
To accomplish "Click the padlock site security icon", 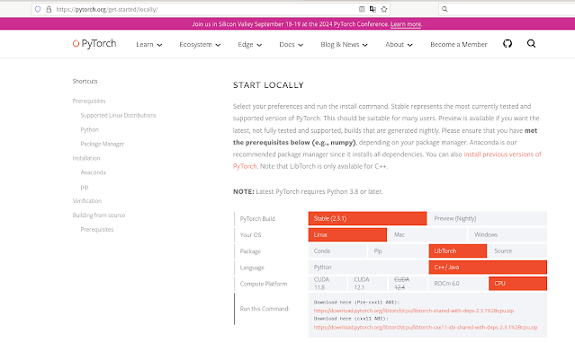I will (49, 9).
